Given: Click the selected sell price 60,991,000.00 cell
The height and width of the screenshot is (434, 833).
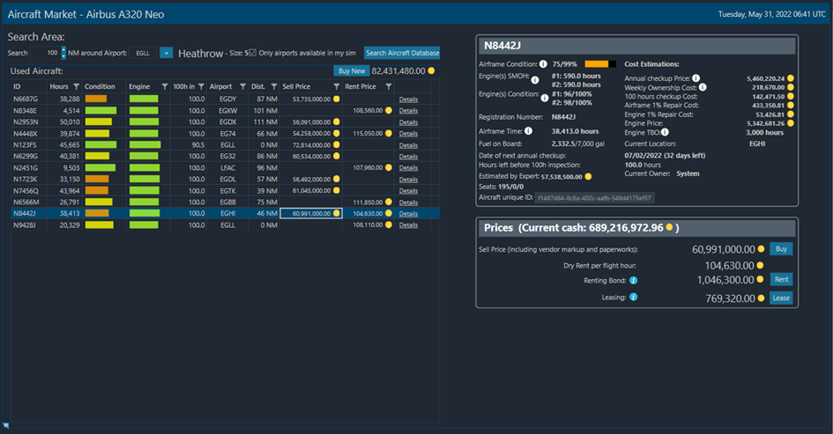Looking at the screenshot, I should [311, 213].
